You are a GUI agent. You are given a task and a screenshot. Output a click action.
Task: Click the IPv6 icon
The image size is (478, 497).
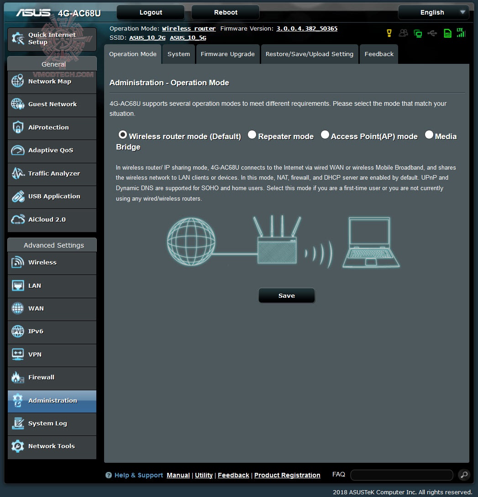pyautogui.click(x=18, y=331)
